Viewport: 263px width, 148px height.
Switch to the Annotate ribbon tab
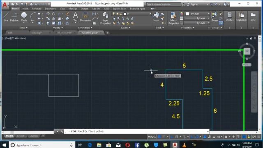pos(37,9)
